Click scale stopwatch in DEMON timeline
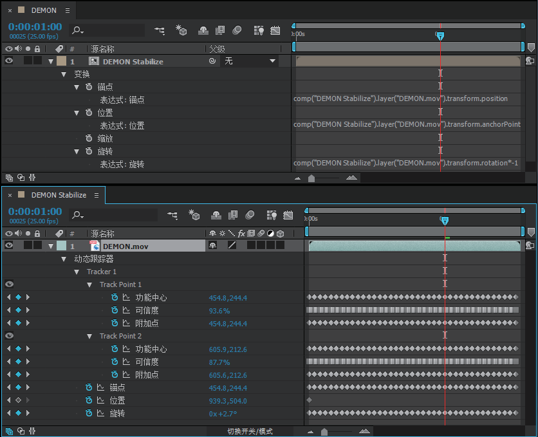Viewport: 538px width, 437px height. click(89, 138)
